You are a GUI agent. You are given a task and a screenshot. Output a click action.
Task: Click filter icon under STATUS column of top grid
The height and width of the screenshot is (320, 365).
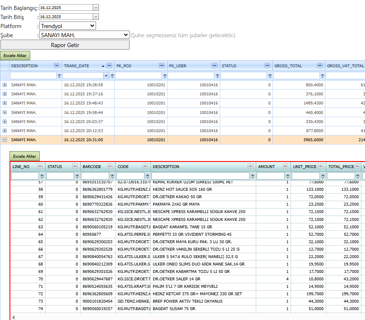tap(270, 76)
